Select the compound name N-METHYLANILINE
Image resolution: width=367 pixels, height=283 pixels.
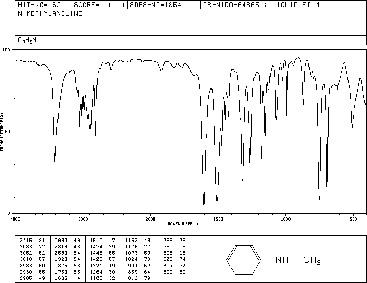pyautogui.click(x=50, y=14)
